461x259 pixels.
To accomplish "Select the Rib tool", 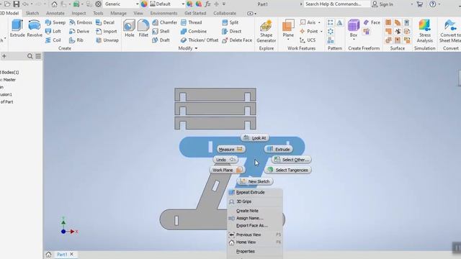I will [x=76, y=40].
